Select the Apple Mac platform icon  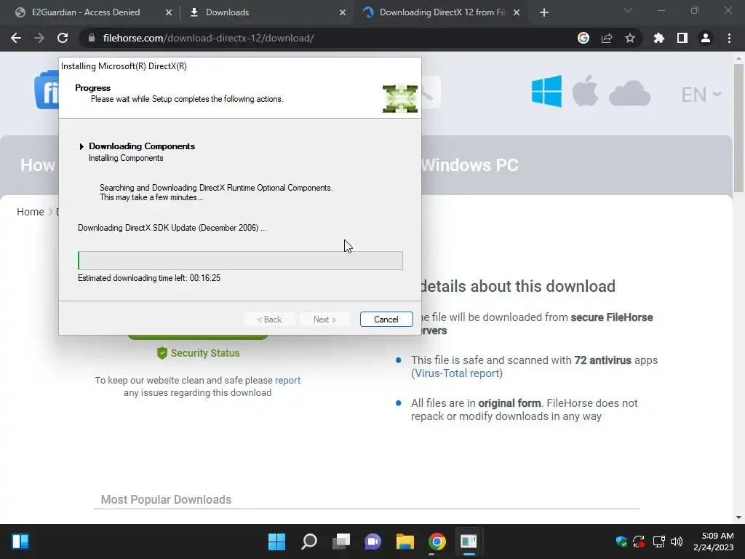click(585, 91)
